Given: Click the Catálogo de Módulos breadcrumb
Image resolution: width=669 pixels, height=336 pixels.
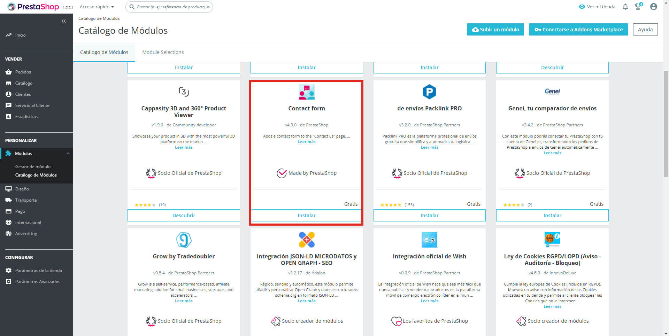Looking at the screenshot, I should point(99,18).
